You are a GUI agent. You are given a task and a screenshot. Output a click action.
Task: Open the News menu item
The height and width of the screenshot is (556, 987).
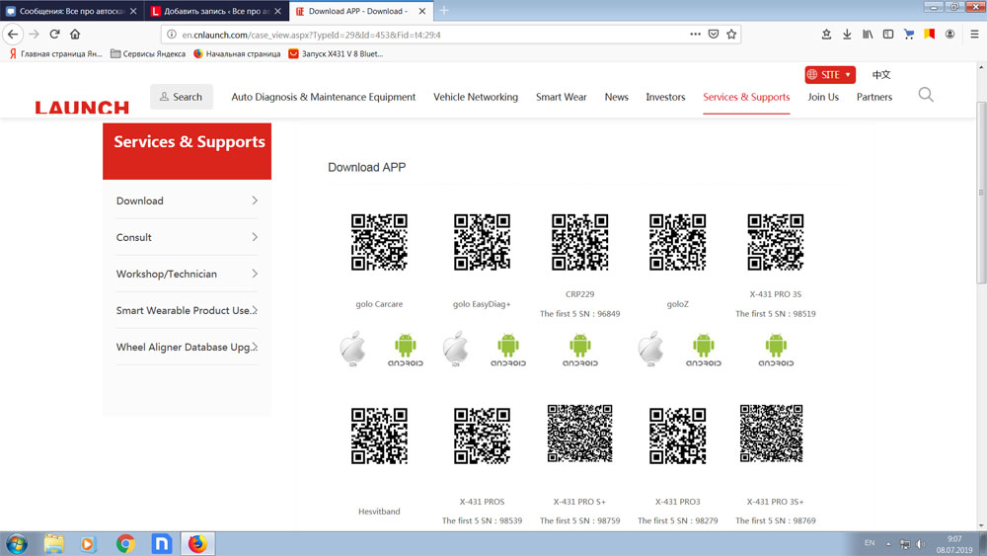pos(616,97)
